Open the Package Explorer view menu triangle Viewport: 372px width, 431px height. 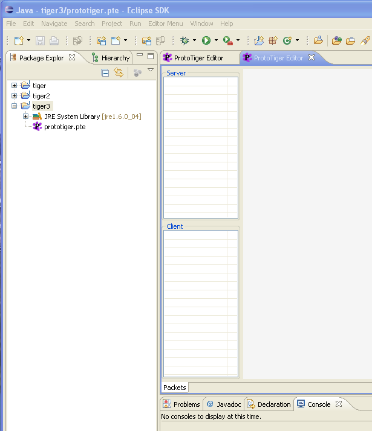[x=151, y=70]
